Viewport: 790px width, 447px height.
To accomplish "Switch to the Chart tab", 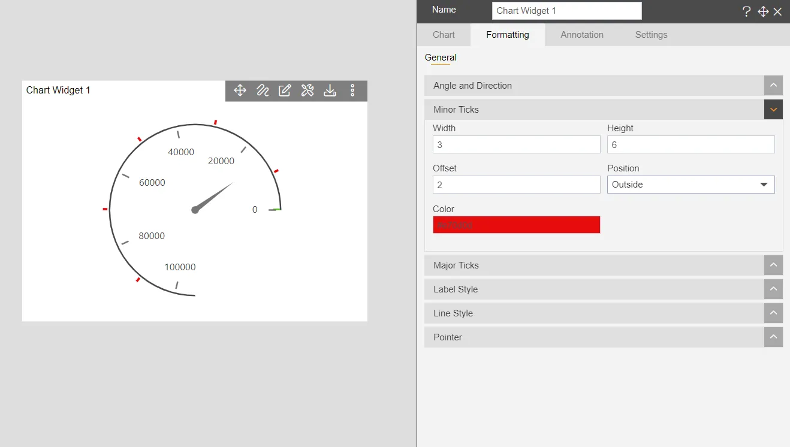I will 444,35.
